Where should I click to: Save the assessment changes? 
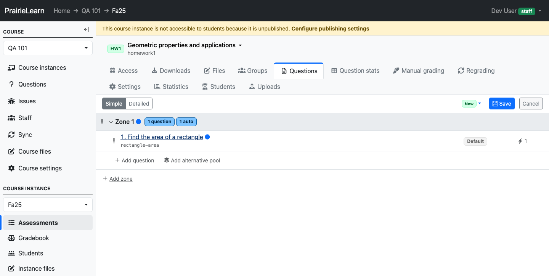point(502,104)
